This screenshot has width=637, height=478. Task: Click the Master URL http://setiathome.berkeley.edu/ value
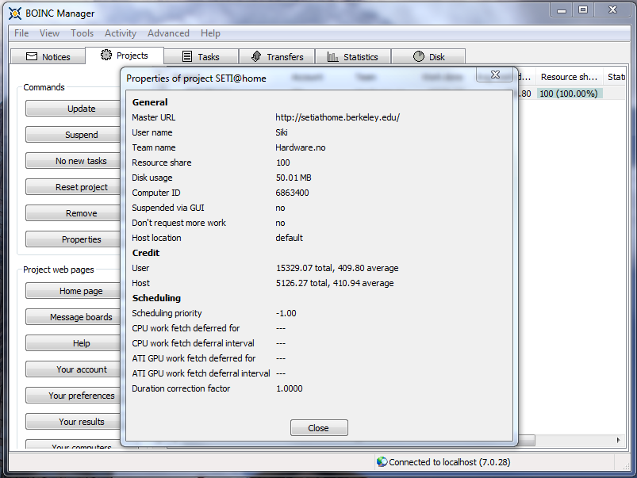tap(338, 117)
